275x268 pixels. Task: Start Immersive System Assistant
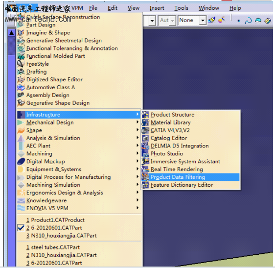tap(190, 161)
